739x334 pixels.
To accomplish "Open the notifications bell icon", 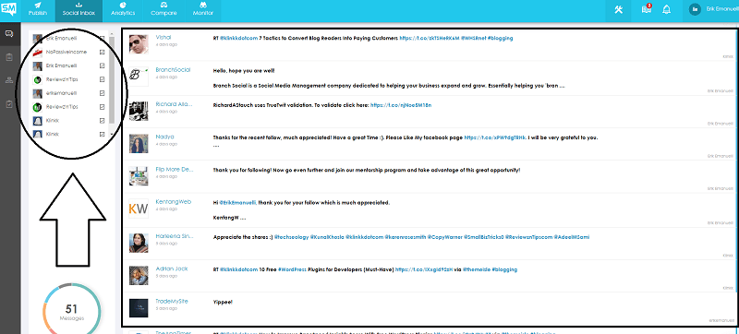I will click(666, 9).
